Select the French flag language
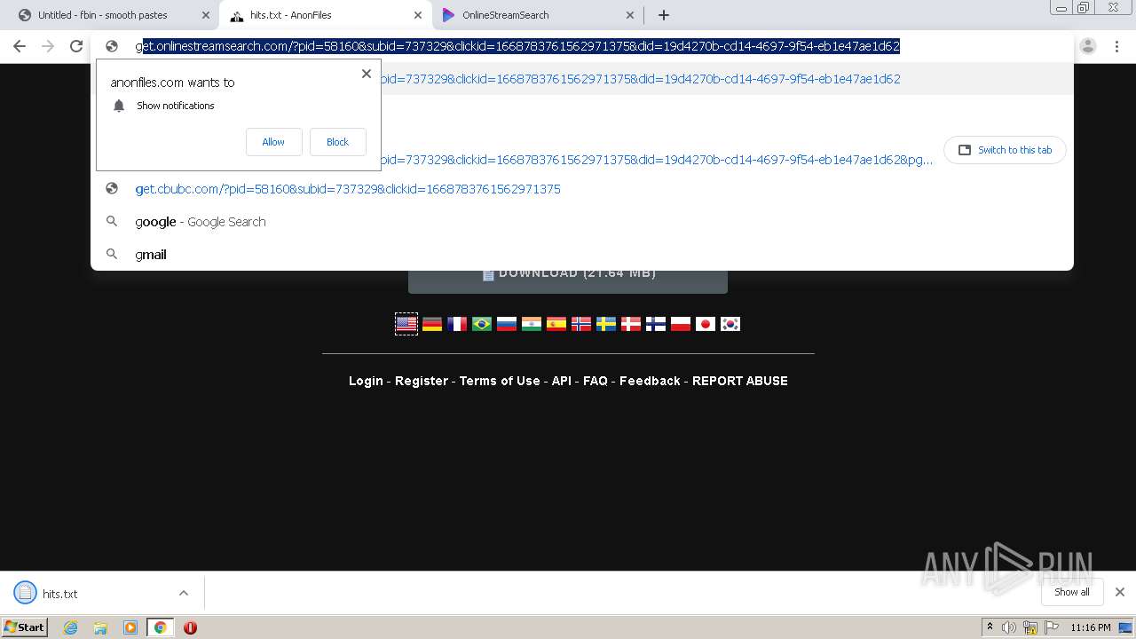Screen dimensions: 1136x639 (x=457, y=324)
